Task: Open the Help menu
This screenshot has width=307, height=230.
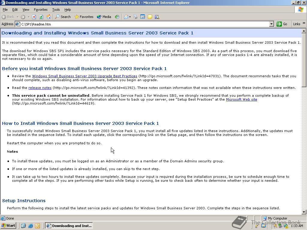Action: [67, 10]
